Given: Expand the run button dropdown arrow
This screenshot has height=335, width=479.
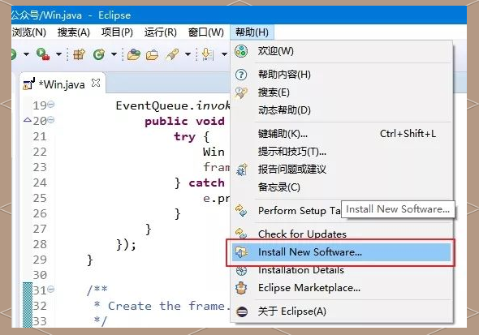Looking at the screenshot, I should point(27,54).
